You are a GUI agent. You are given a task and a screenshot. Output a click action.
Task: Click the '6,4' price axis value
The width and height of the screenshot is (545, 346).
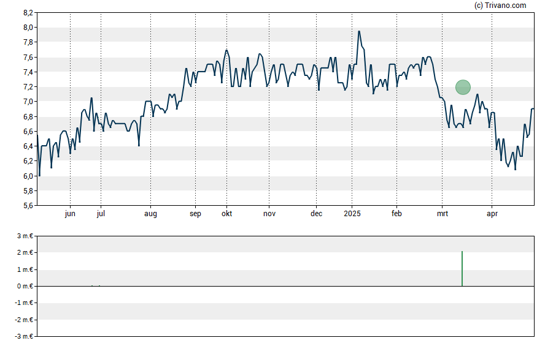tap(28, 146)
